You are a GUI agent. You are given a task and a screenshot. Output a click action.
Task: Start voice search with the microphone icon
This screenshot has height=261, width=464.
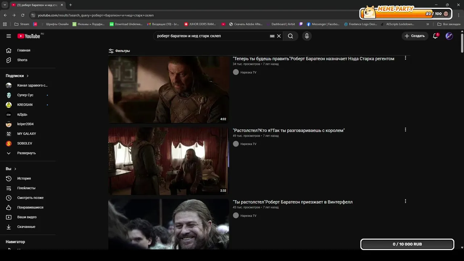click(307, 36)
